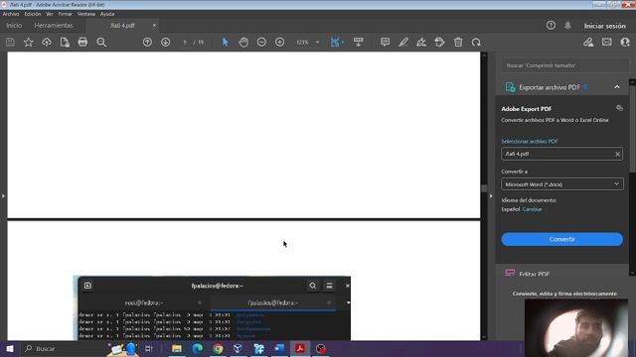This screenshot has height=357, width=636.
Task: Go to previous page arrow
Action: pyautogui.click(x=147, y=42)
